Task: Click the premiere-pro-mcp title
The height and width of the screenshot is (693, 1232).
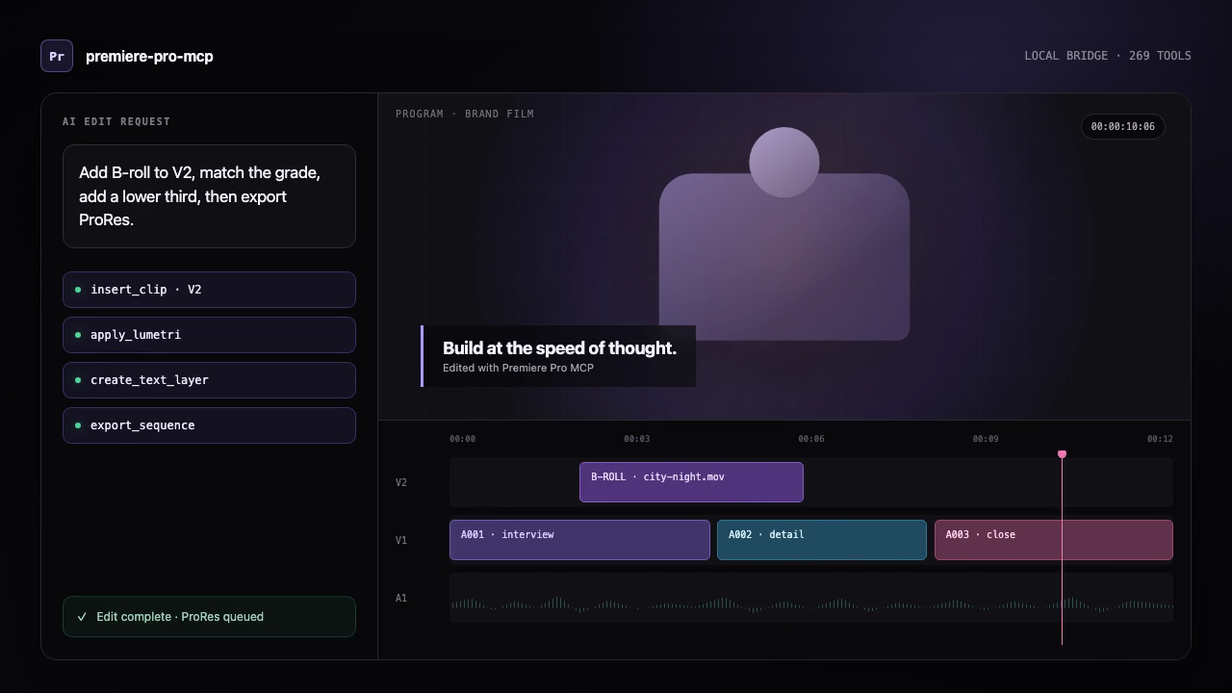Action: point(149,56)
